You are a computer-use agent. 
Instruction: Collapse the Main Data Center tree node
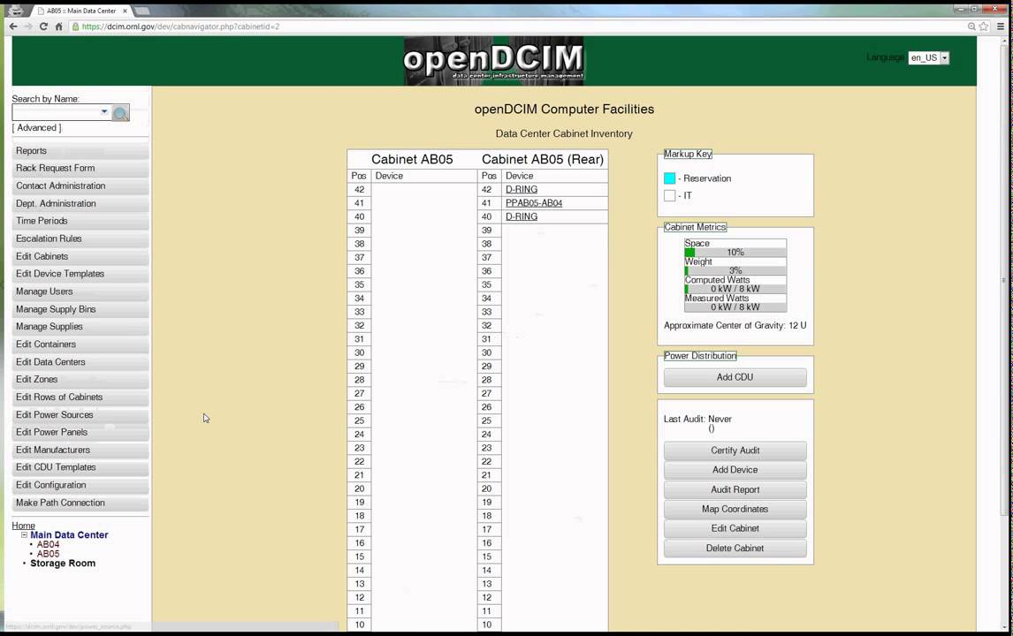pos(25,534)
